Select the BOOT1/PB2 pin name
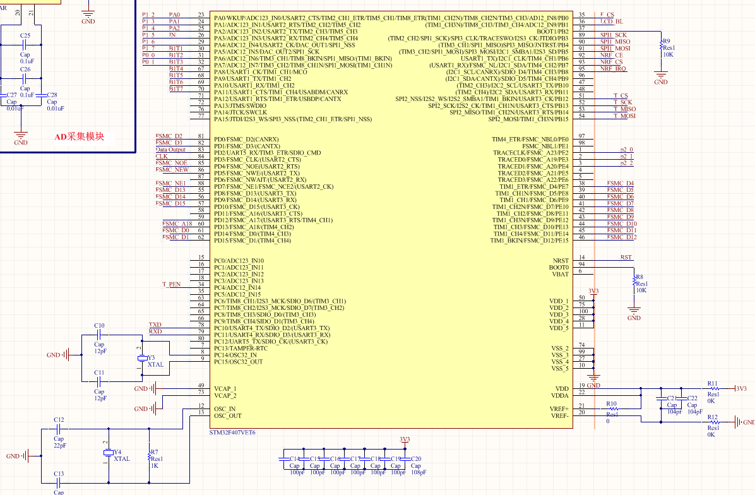Screen dimensions: 755x495 click(x=552, y=32)
